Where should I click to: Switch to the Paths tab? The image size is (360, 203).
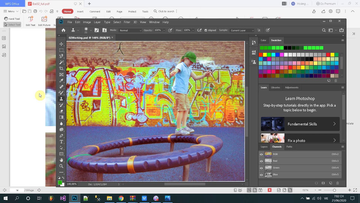tap(289, 147)
